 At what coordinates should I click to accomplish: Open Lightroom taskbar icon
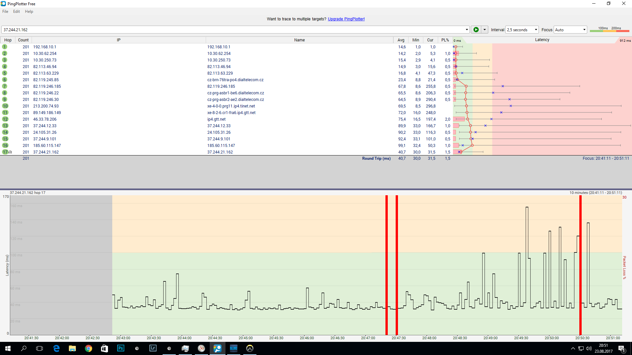click(x=153, y=348)
